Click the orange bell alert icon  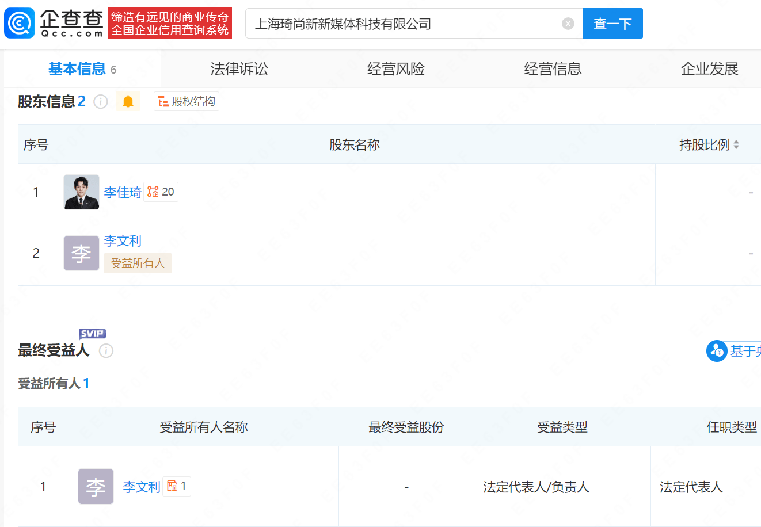pos(128,101)
